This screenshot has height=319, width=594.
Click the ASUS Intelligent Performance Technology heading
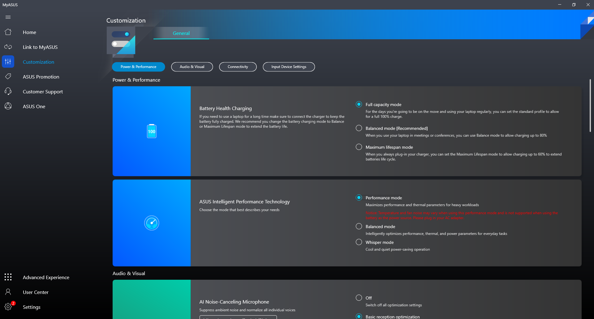(x=244, y=202)
